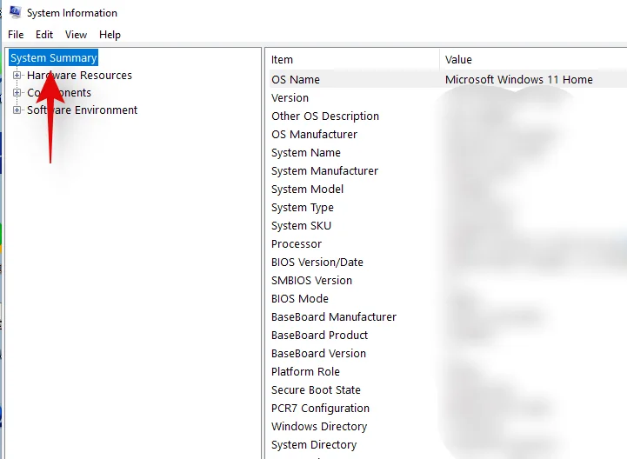The image size is (627, 459).
Task: Select the Windows Directory row
Action: (447, 426)
